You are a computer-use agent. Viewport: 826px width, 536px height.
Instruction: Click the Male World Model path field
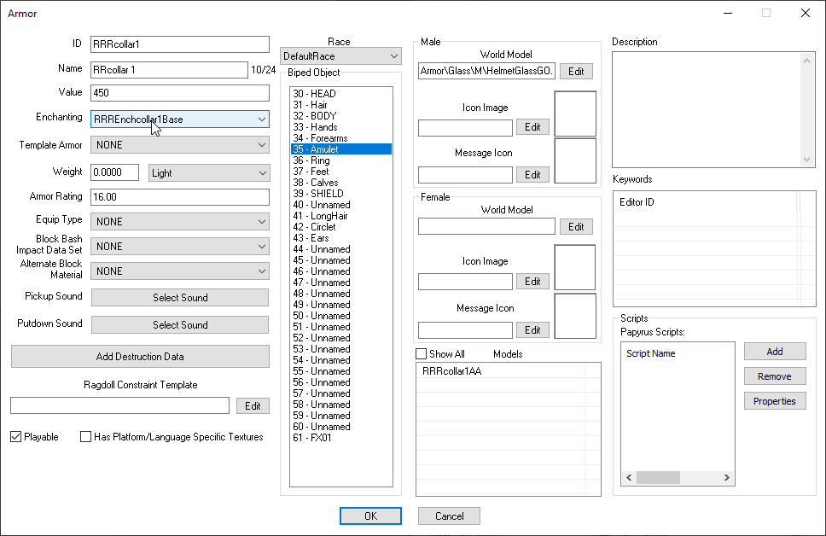pyautogui.click(x=486, y=71)
